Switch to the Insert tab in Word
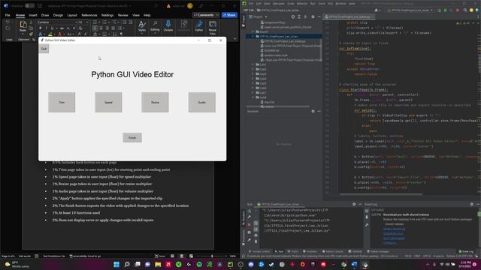 [x=33, y=15]
